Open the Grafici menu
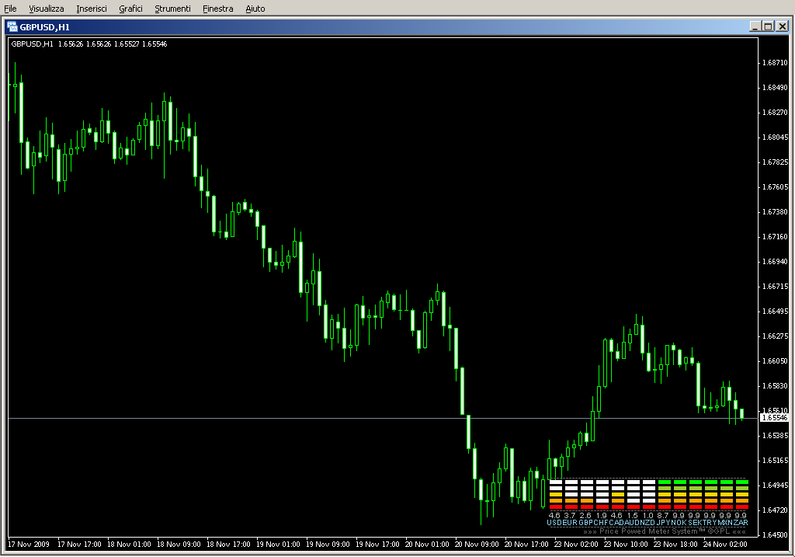The width and height of the screenshot is (795, 557). tap(130, 9)
